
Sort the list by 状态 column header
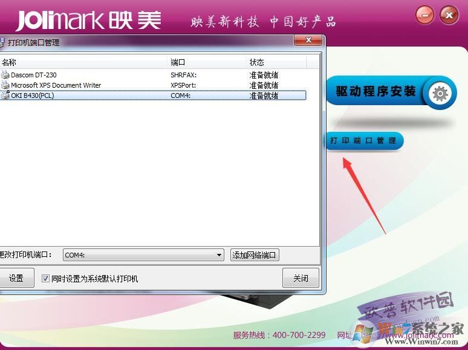tap(276, 62)
